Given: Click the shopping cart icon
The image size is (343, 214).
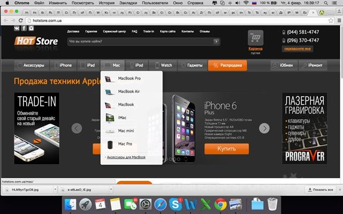Looking at the screenshot, I should pyautogui.click(x=256, y=37).
